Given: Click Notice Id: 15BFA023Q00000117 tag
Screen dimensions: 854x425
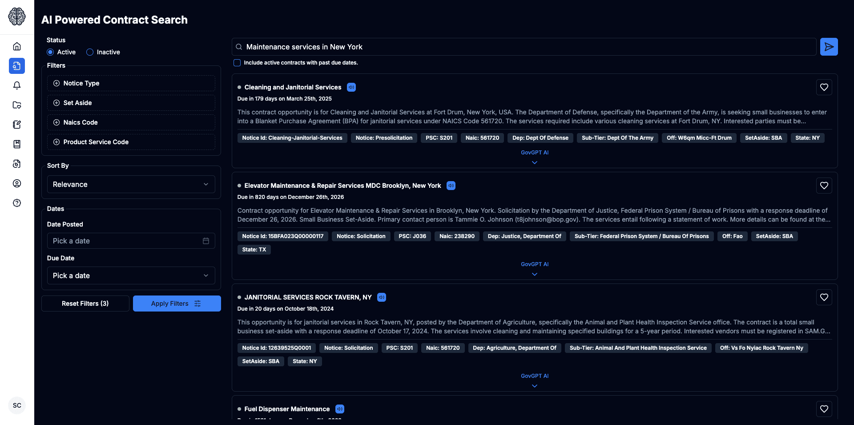Looking at the screenshot, I should pyautogui.click(x=283, y=236).
